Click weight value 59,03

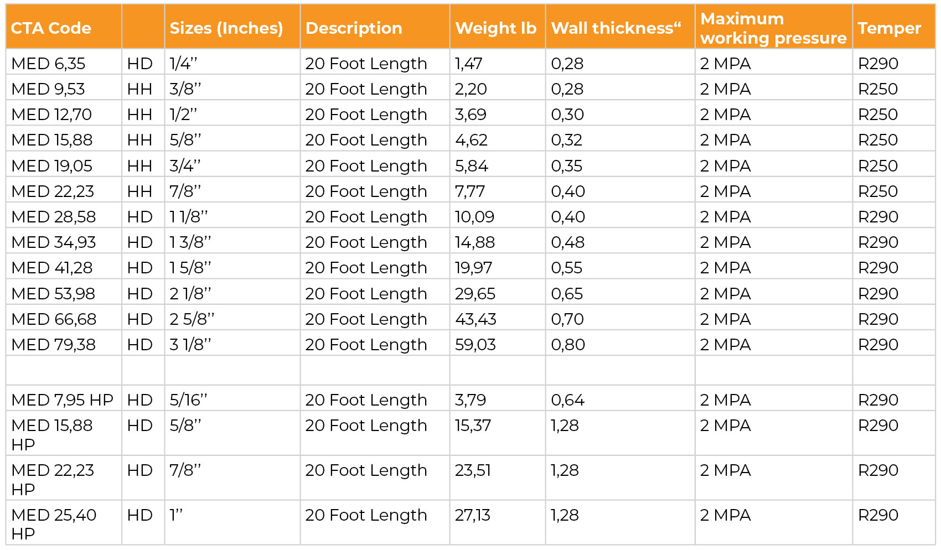(x=475, y=345)
